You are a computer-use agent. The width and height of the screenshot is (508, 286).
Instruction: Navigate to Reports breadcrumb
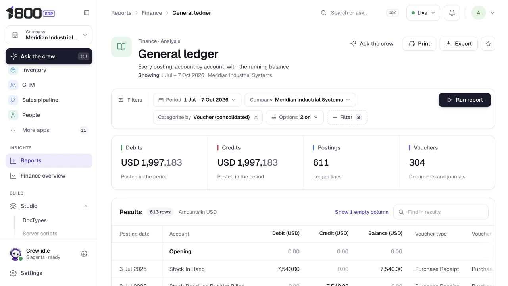(x=121, y=13)
